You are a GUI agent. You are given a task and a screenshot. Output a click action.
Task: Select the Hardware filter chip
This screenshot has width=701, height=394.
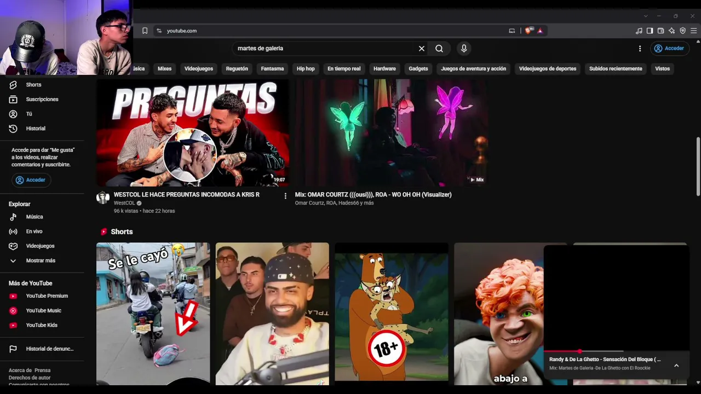pyautogui.click(x=384, y=68)
